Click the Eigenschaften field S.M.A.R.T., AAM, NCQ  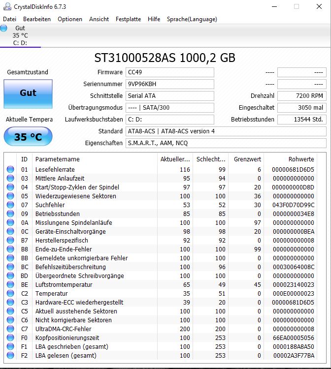coord(226,143)
